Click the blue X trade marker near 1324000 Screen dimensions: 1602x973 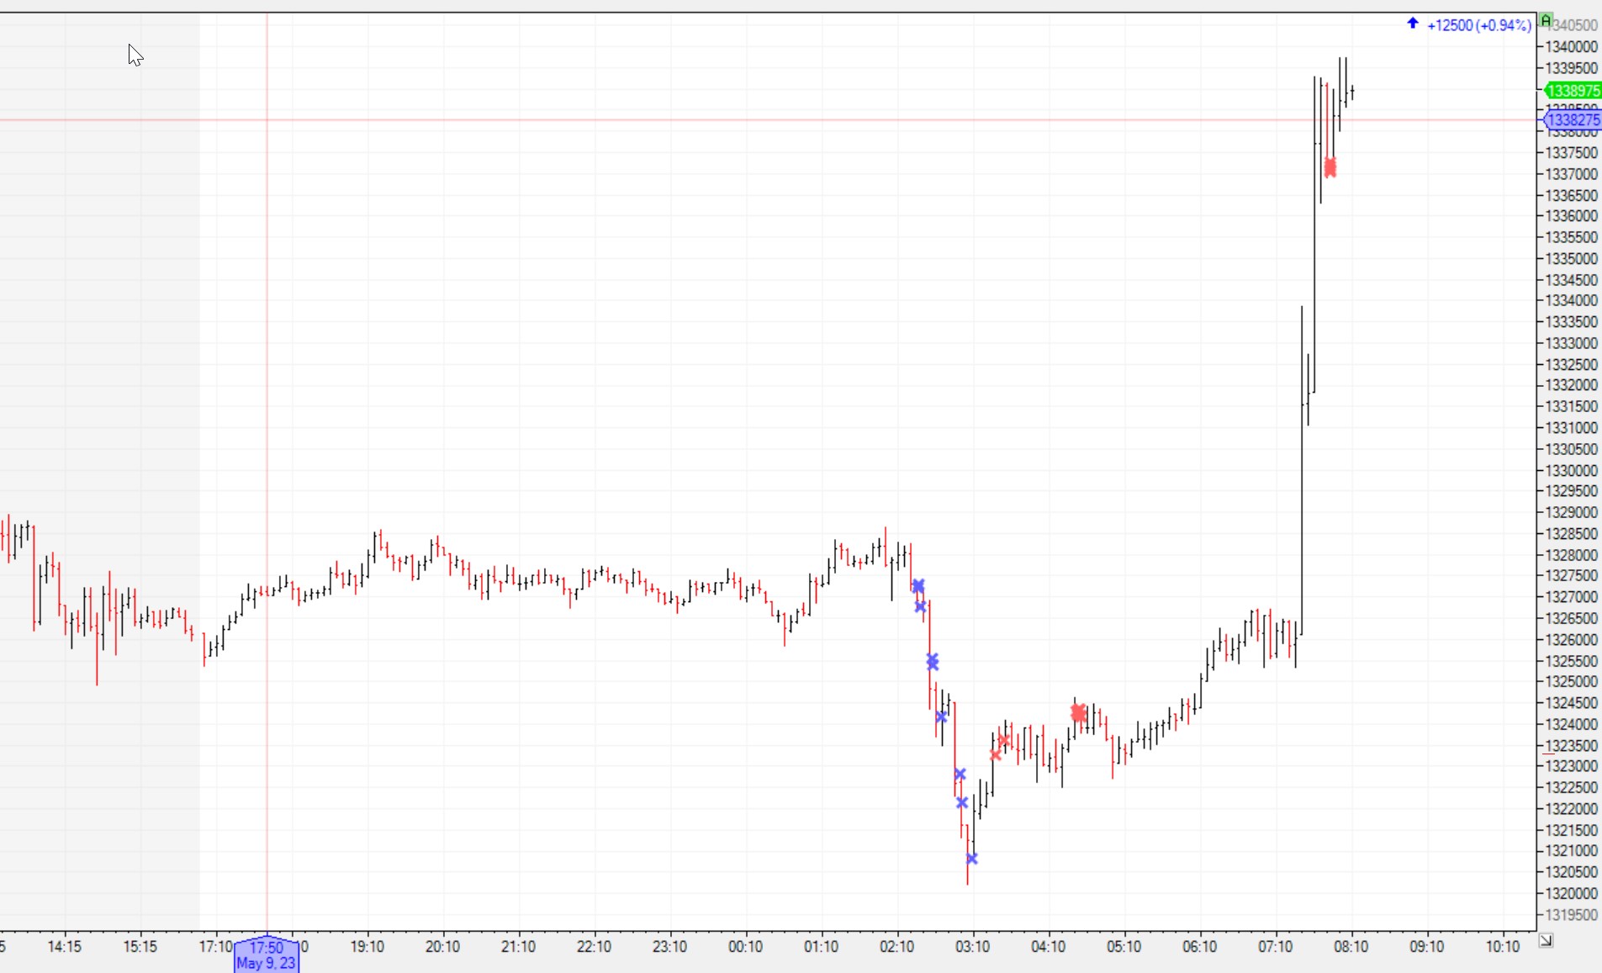click(941, 717)
